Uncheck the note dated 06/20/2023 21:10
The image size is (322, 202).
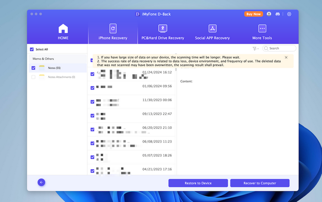[92, 129]
